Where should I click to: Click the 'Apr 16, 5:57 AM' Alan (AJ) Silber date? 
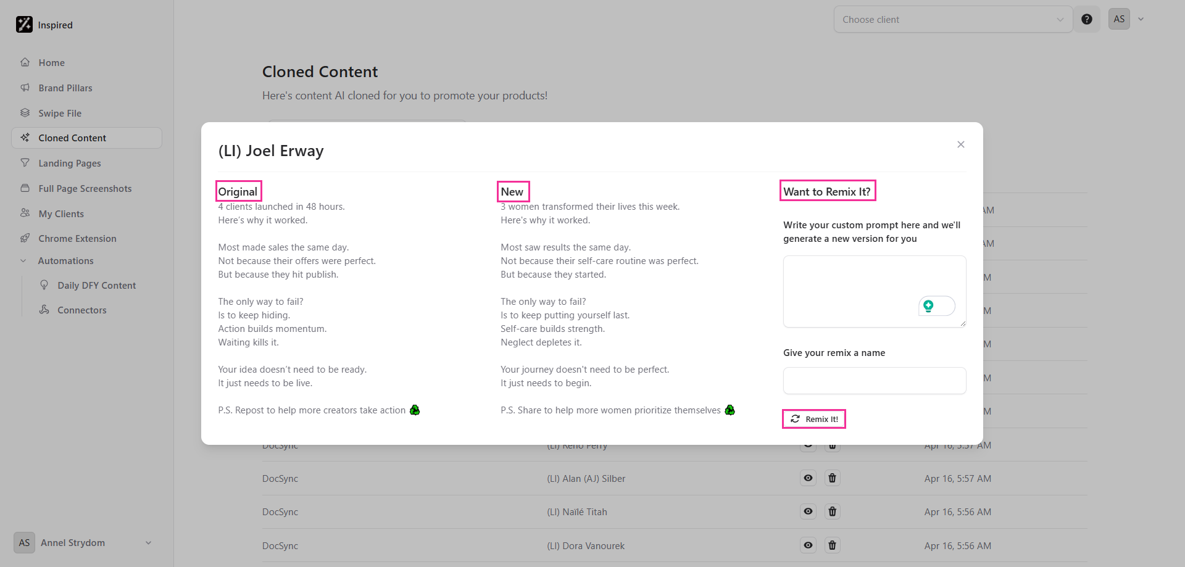pyautogui.click(x=958, y=479)
